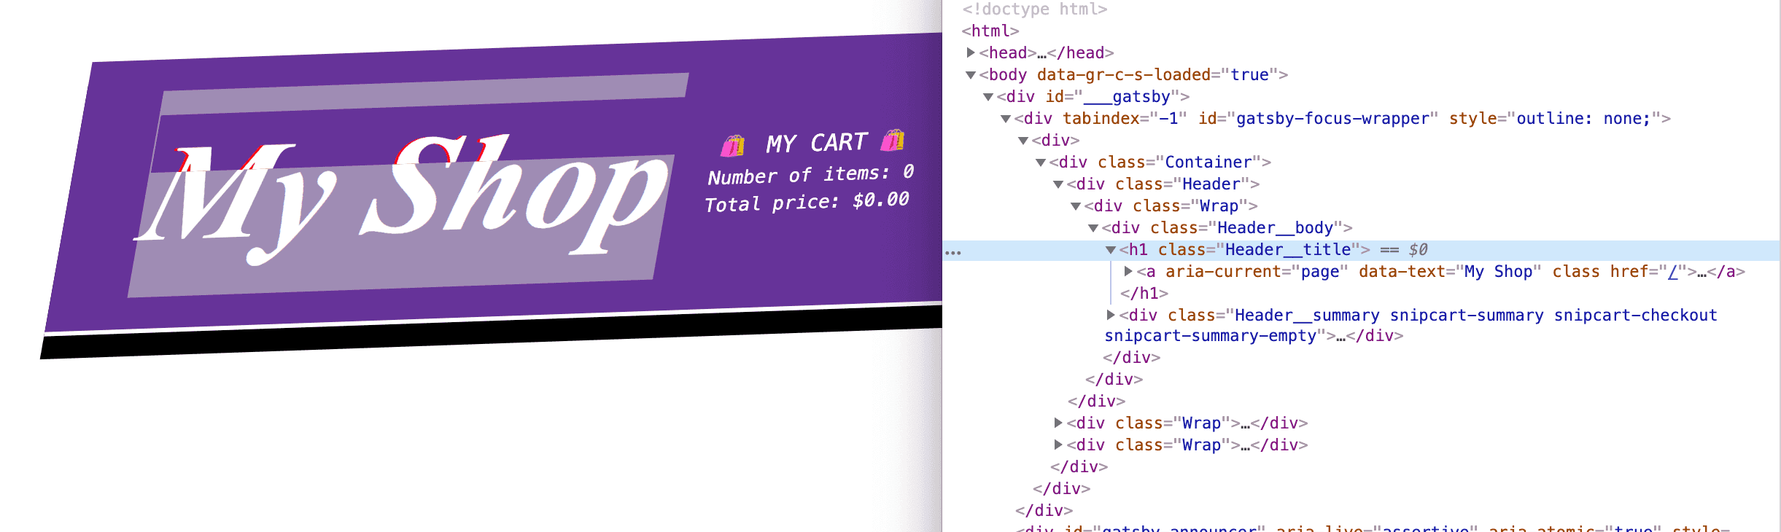Click the three-dot actions icon beside selected row
The height and width of the screenshot is (532, 1781).
point(952,252)
